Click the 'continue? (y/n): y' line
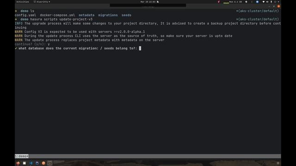This screenshot has height=166, width=296. click(32, 44)
